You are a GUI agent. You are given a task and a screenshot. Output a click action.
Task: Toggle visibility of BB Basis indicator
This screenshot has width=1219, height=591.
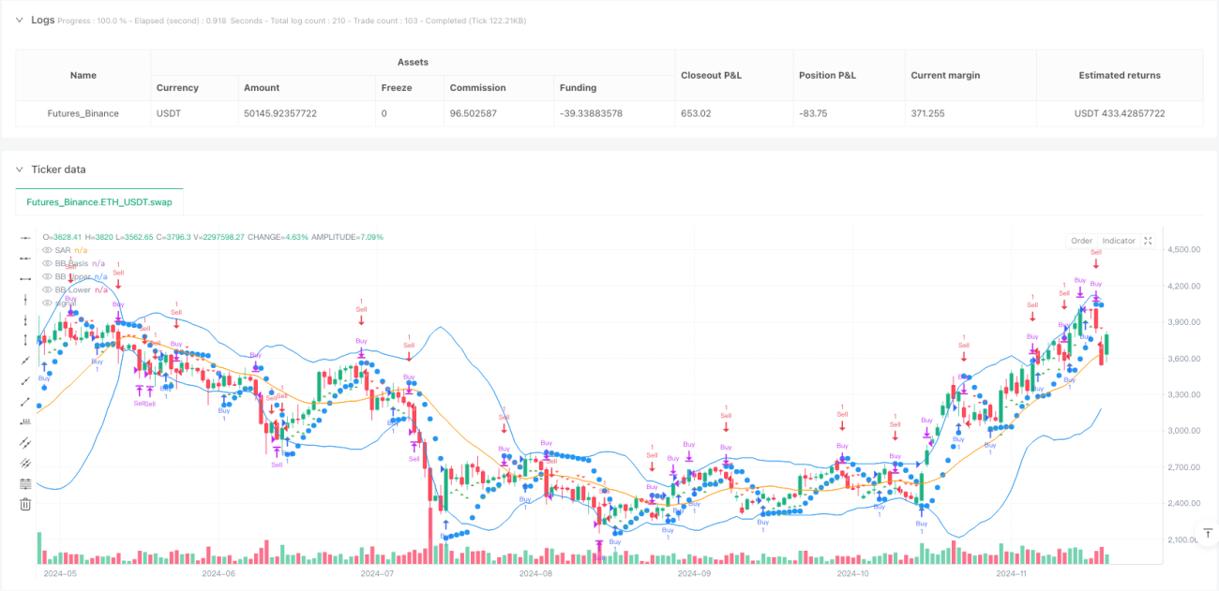point(47,263)
